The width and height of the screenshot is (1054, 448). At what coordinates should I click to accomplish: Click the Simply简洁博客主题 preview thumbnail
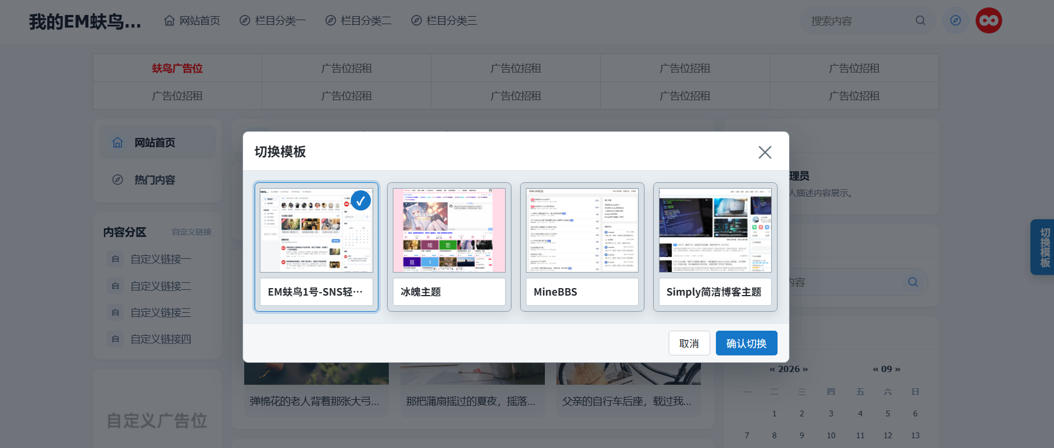click(715, 230)
